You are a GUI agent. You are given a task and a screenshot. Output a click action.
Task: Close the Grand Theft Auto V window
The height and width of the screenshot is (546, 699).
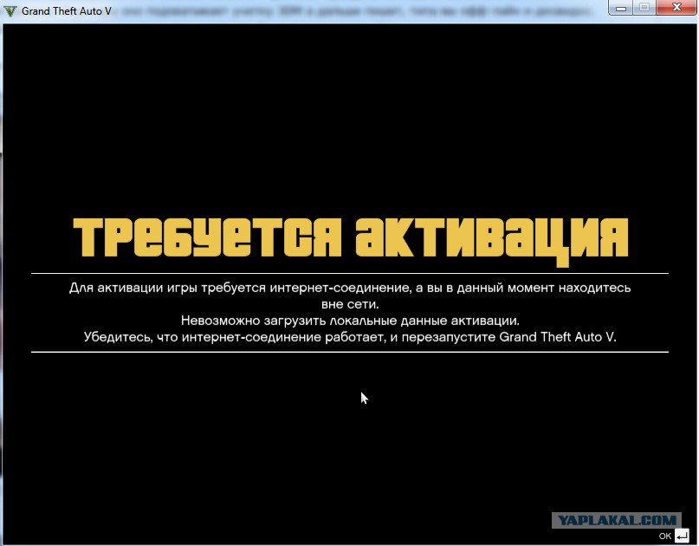click(676, 8)
